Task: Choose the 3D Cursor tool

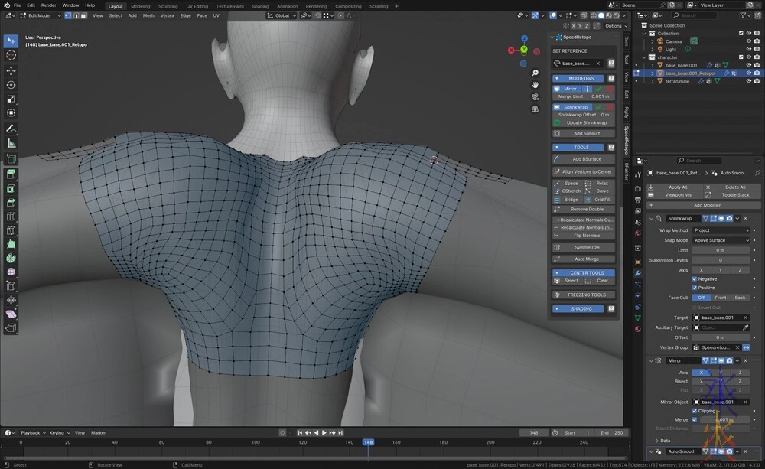Action: [11, 55]
